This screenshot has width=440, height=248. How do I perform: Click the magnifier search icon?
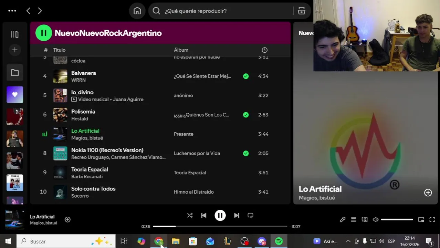156,11
